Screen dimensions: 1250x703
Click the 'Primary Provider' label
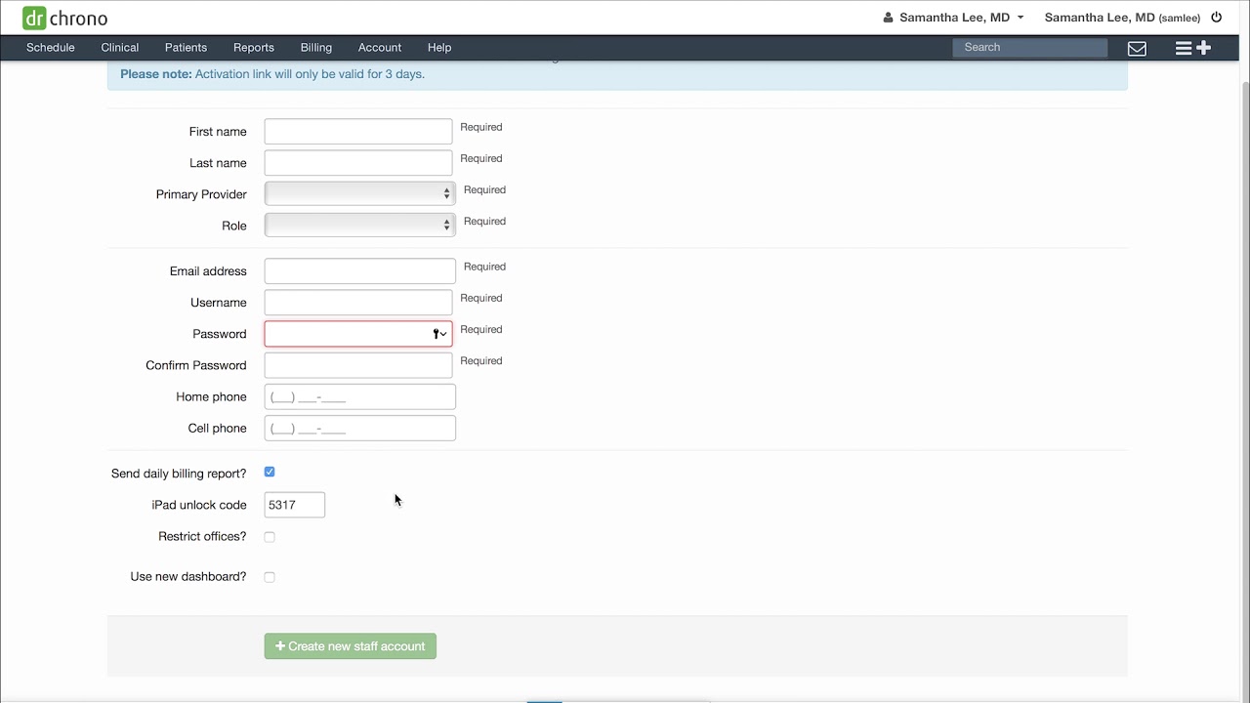click(201, 194)
